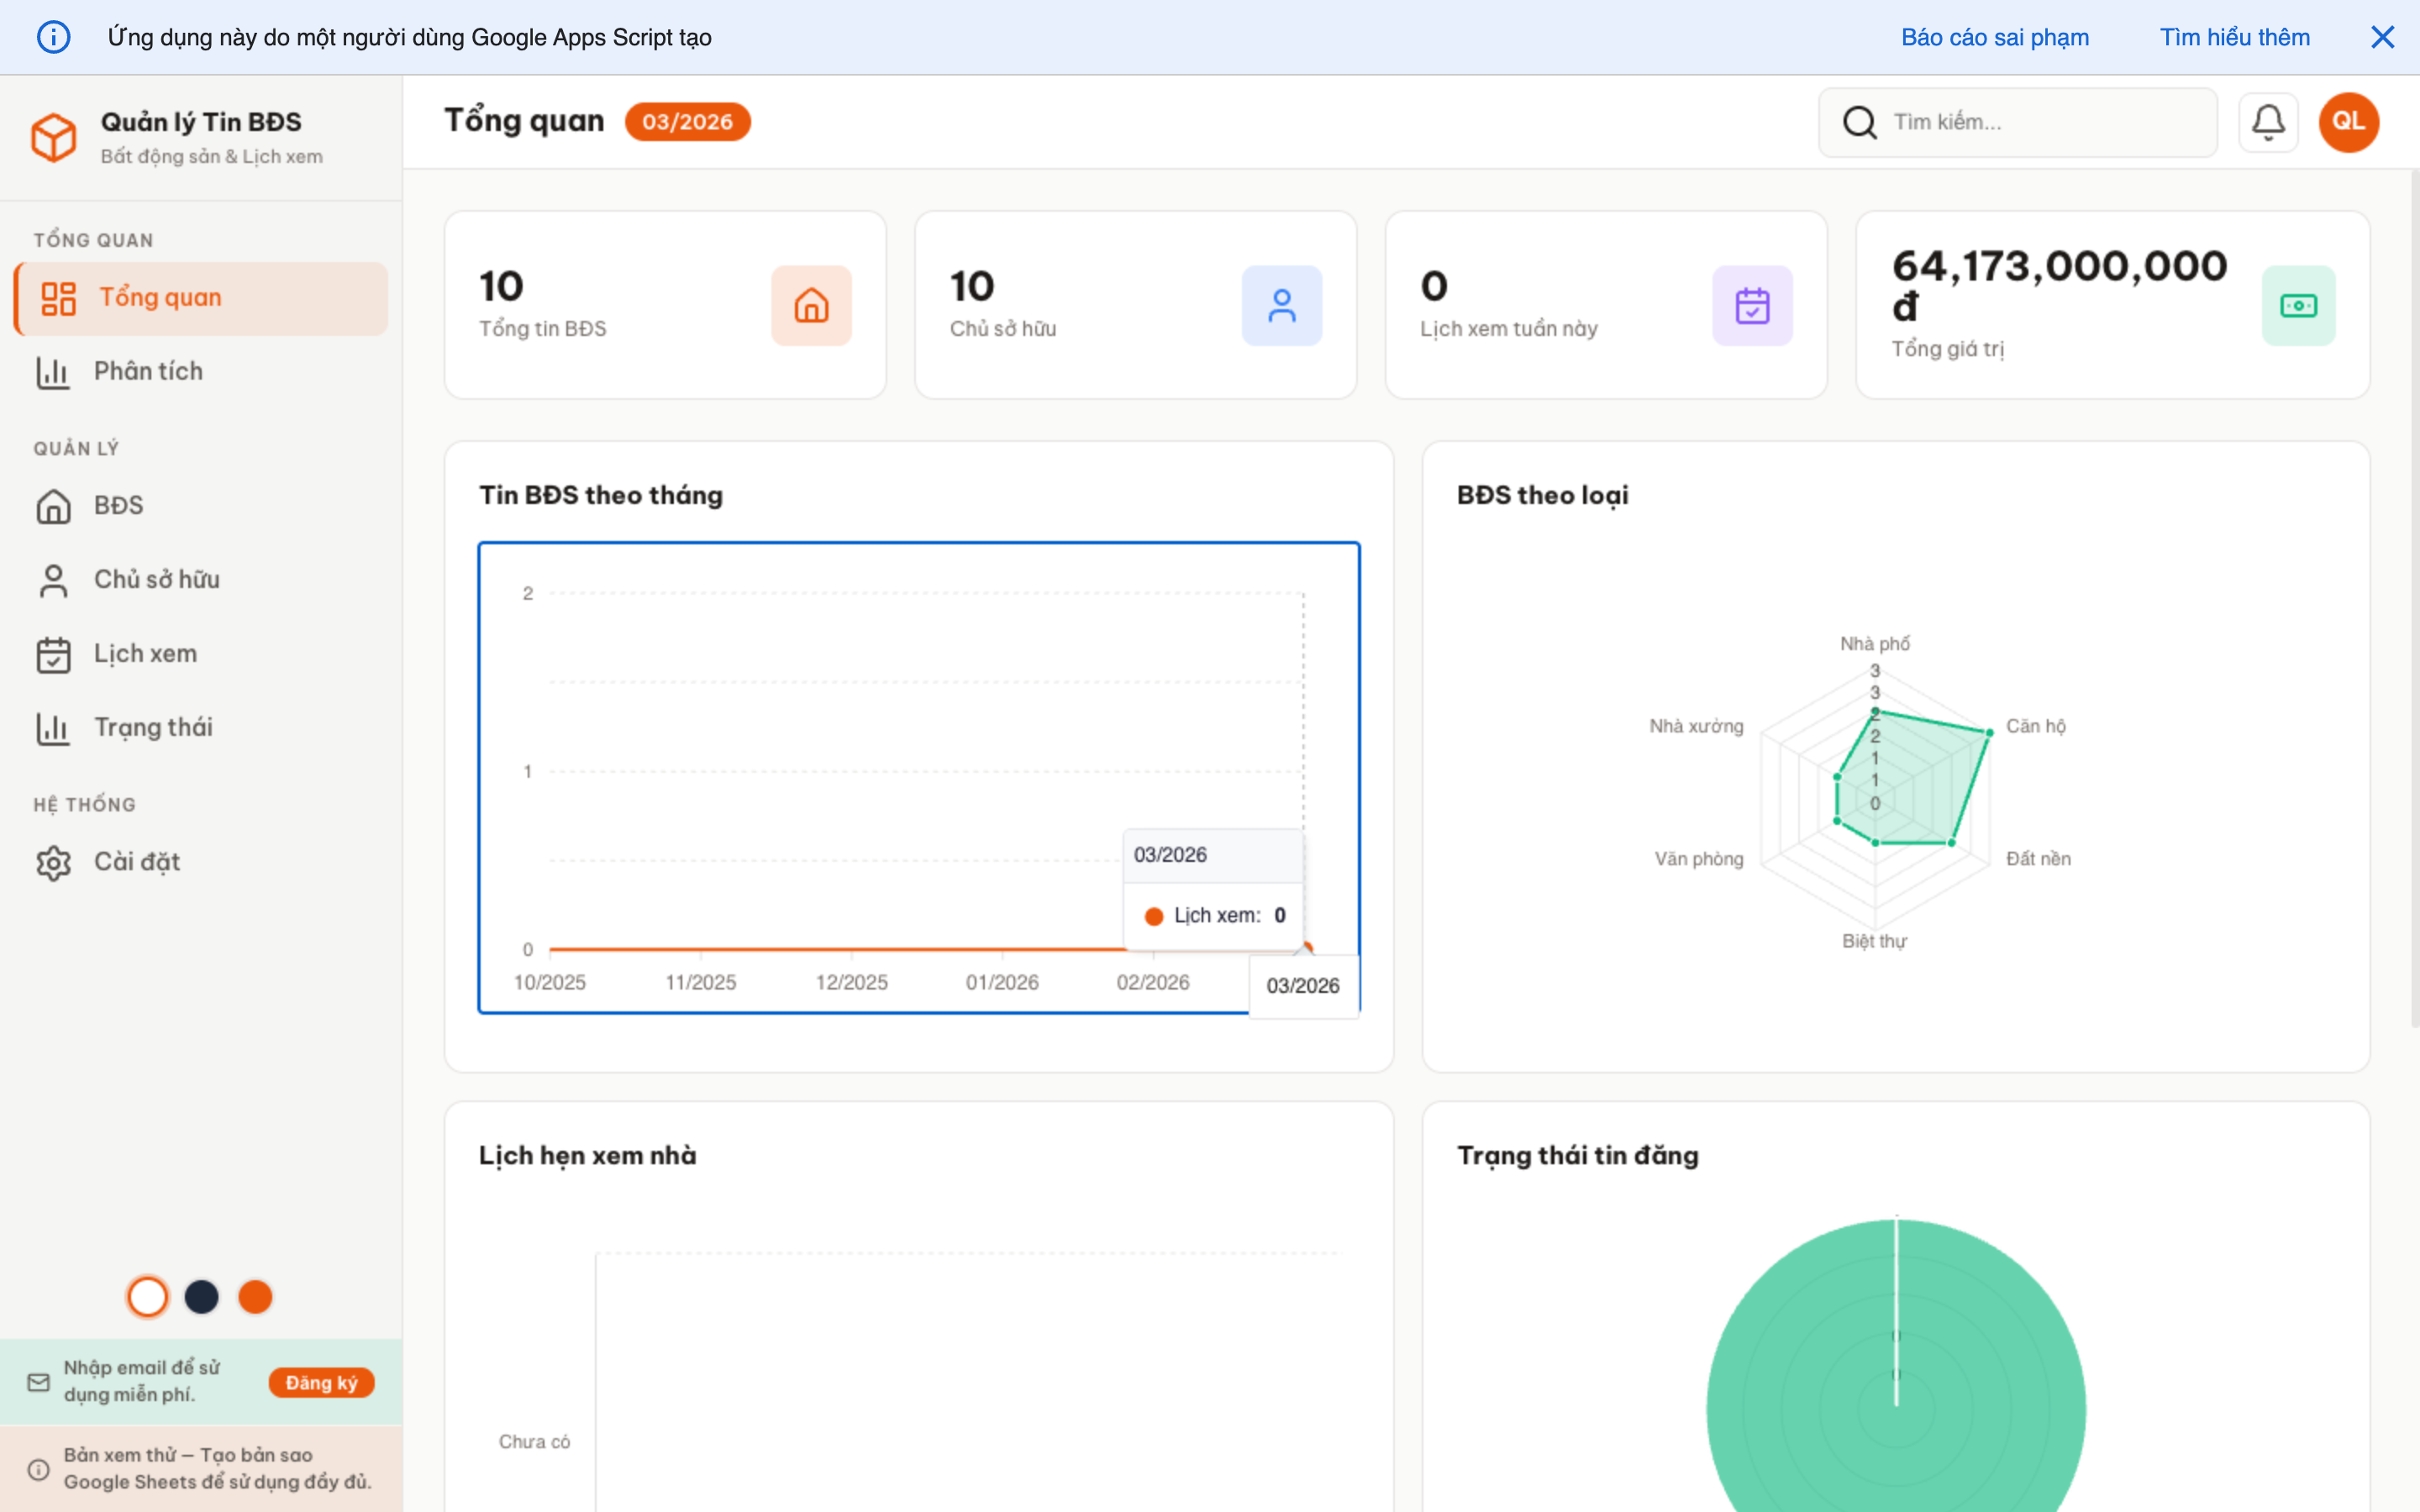Open the Tìm hiểu thêm link

2235,37
